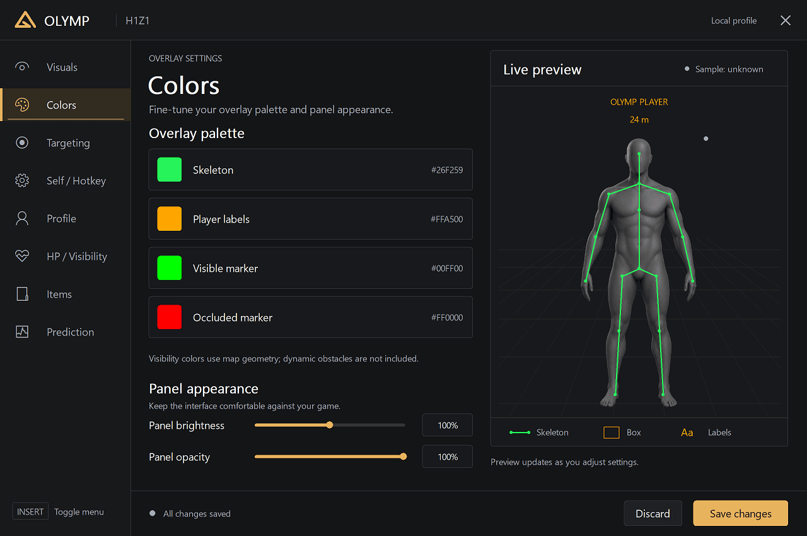Open the Prediction section
Screen dimensions: 807x536
pos(66,332)
